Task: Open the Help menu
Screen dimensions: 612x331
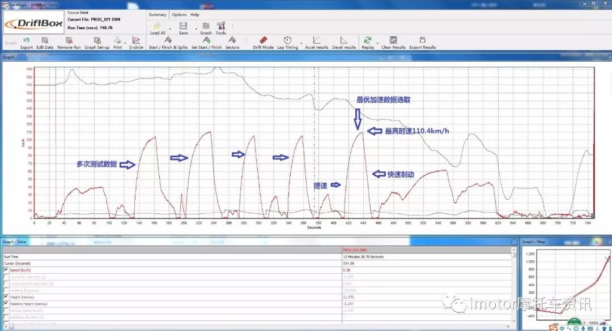Action: point(194,15)
